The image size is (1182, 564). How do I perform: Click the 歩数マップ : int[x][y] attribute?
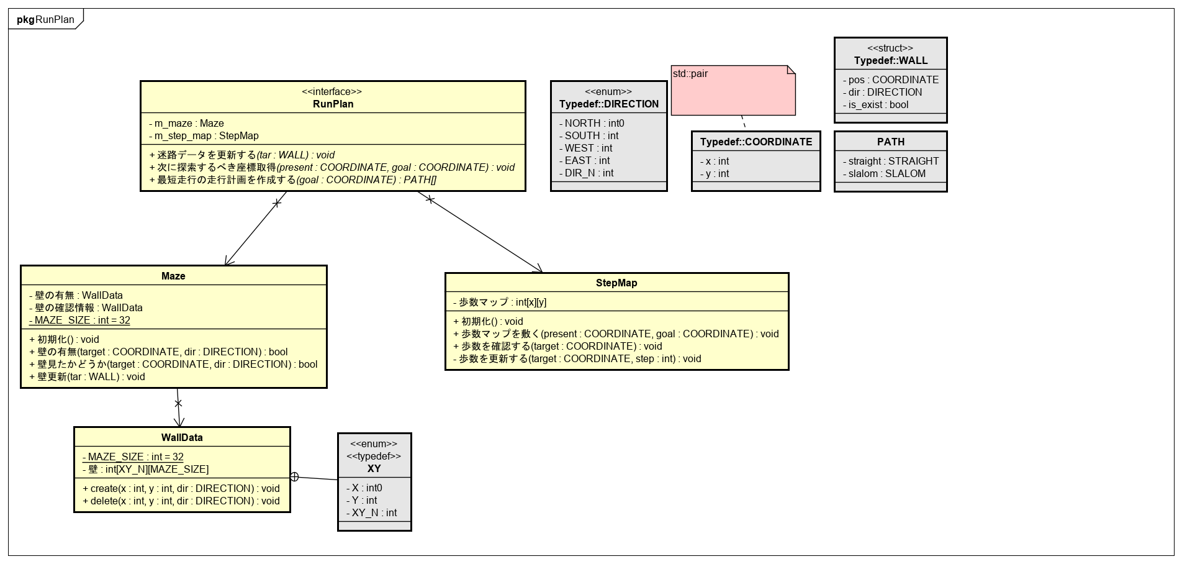pyautogui.click(x=500, y=302)
